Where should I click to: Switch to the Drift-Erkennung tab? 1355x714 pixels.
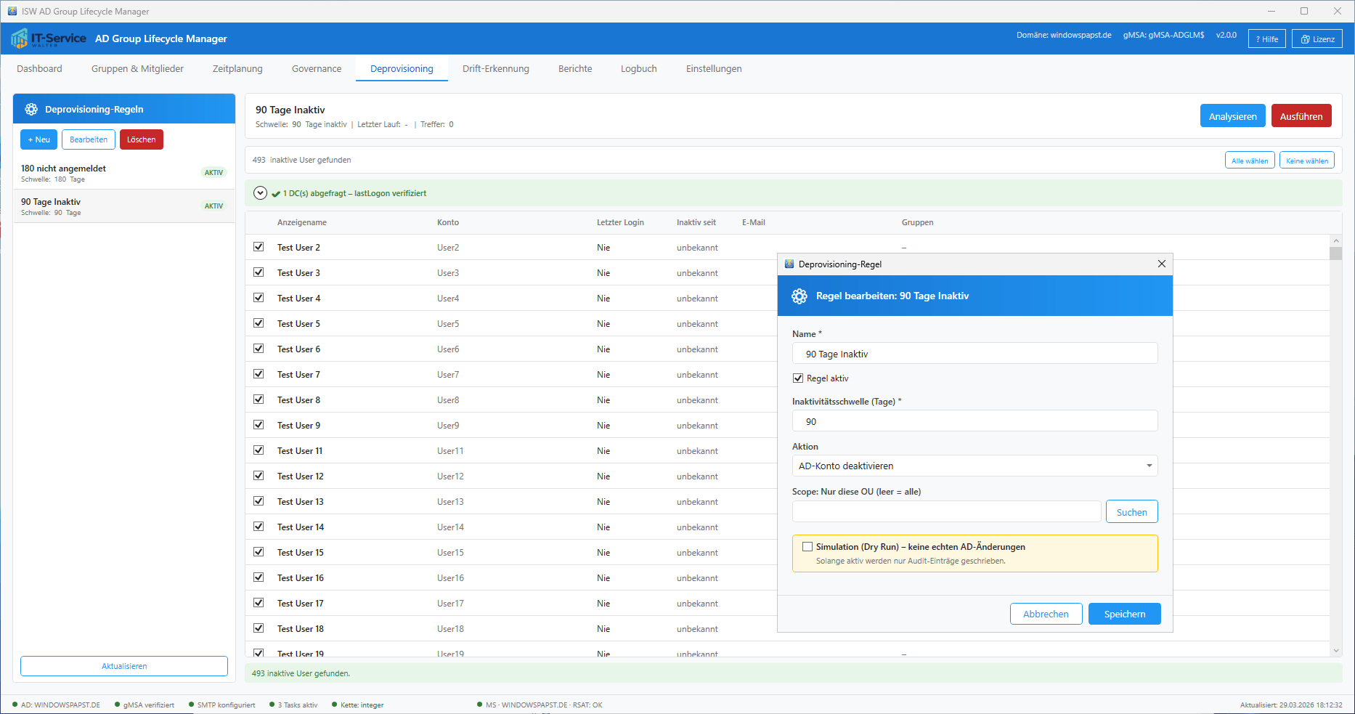495,69
